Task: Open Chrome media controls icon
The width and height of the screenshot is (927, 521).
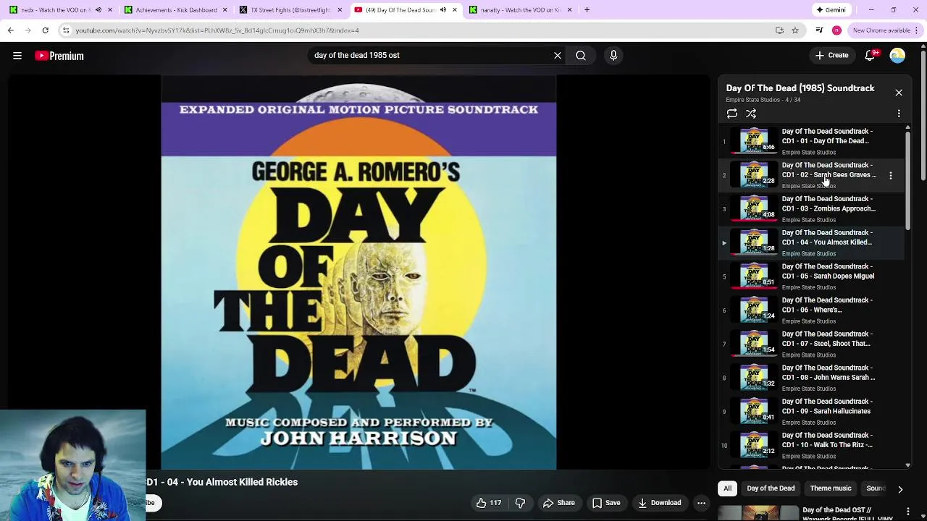Action: (x=819, y=30)
